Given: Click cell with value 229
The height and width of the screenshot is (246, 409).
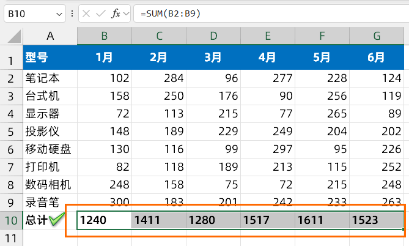Looking at the screenshot, I should click(x=213, y=132).
